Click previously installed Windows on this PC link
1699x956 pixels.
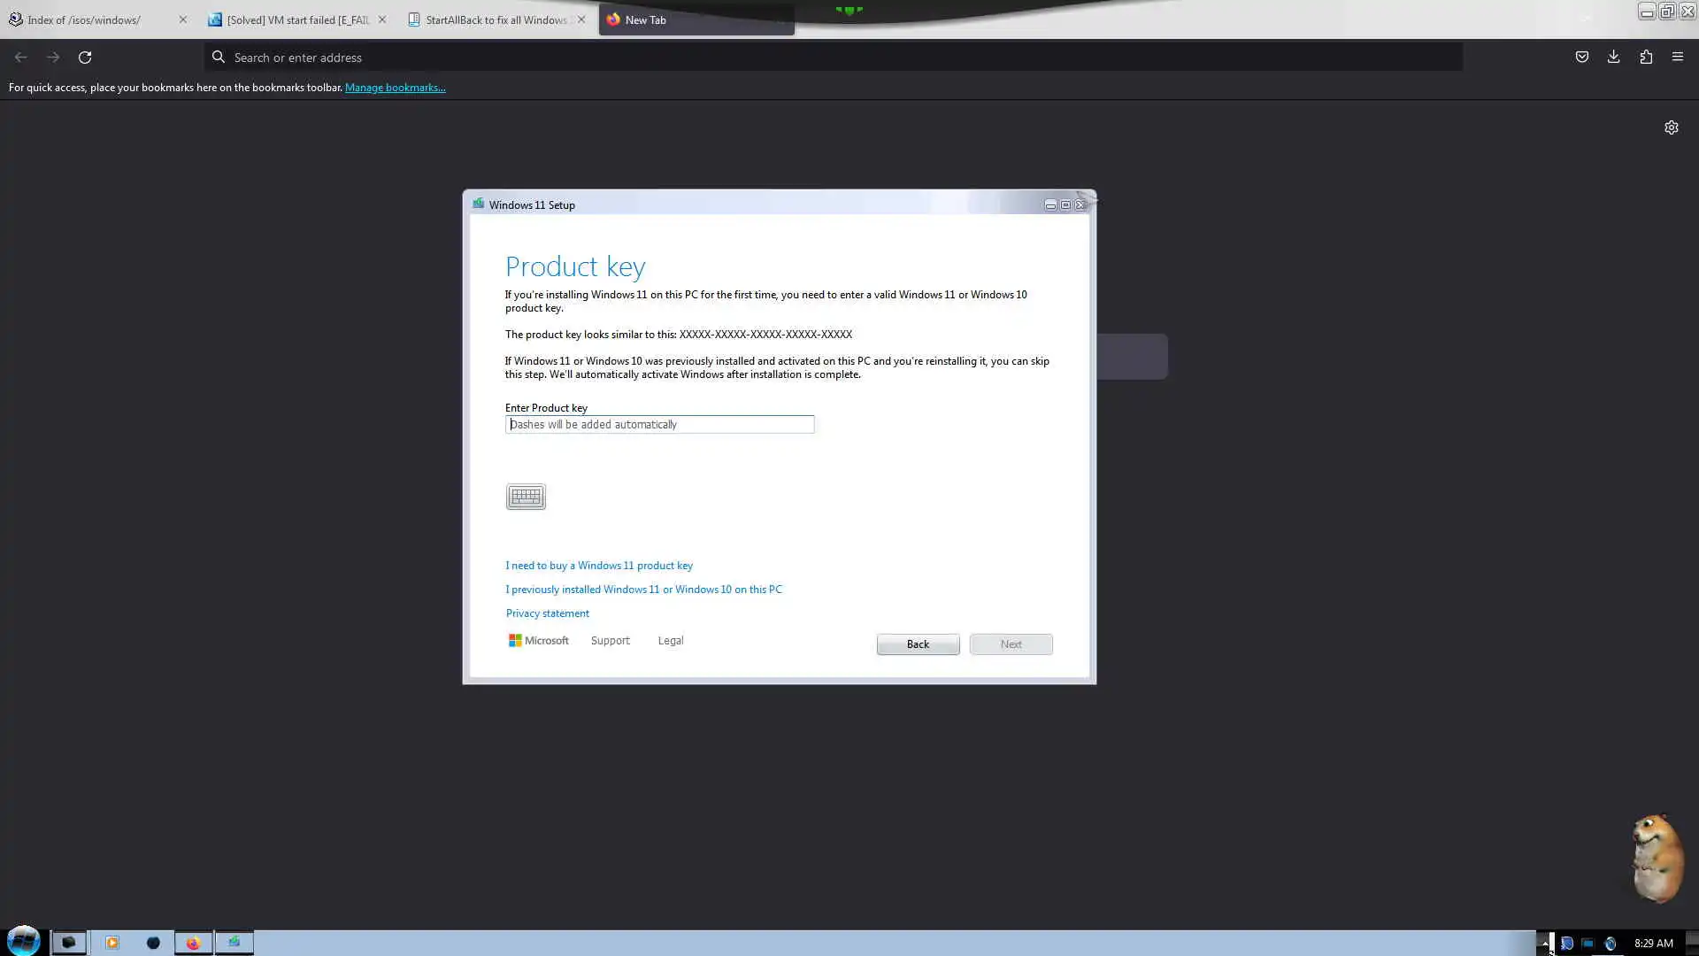click(643, 590)
